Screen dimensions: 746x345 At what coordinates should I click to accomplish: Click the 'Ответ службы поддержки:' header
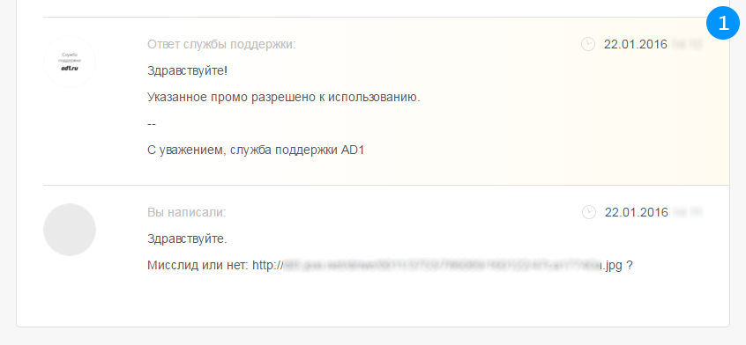pos(221,45)
